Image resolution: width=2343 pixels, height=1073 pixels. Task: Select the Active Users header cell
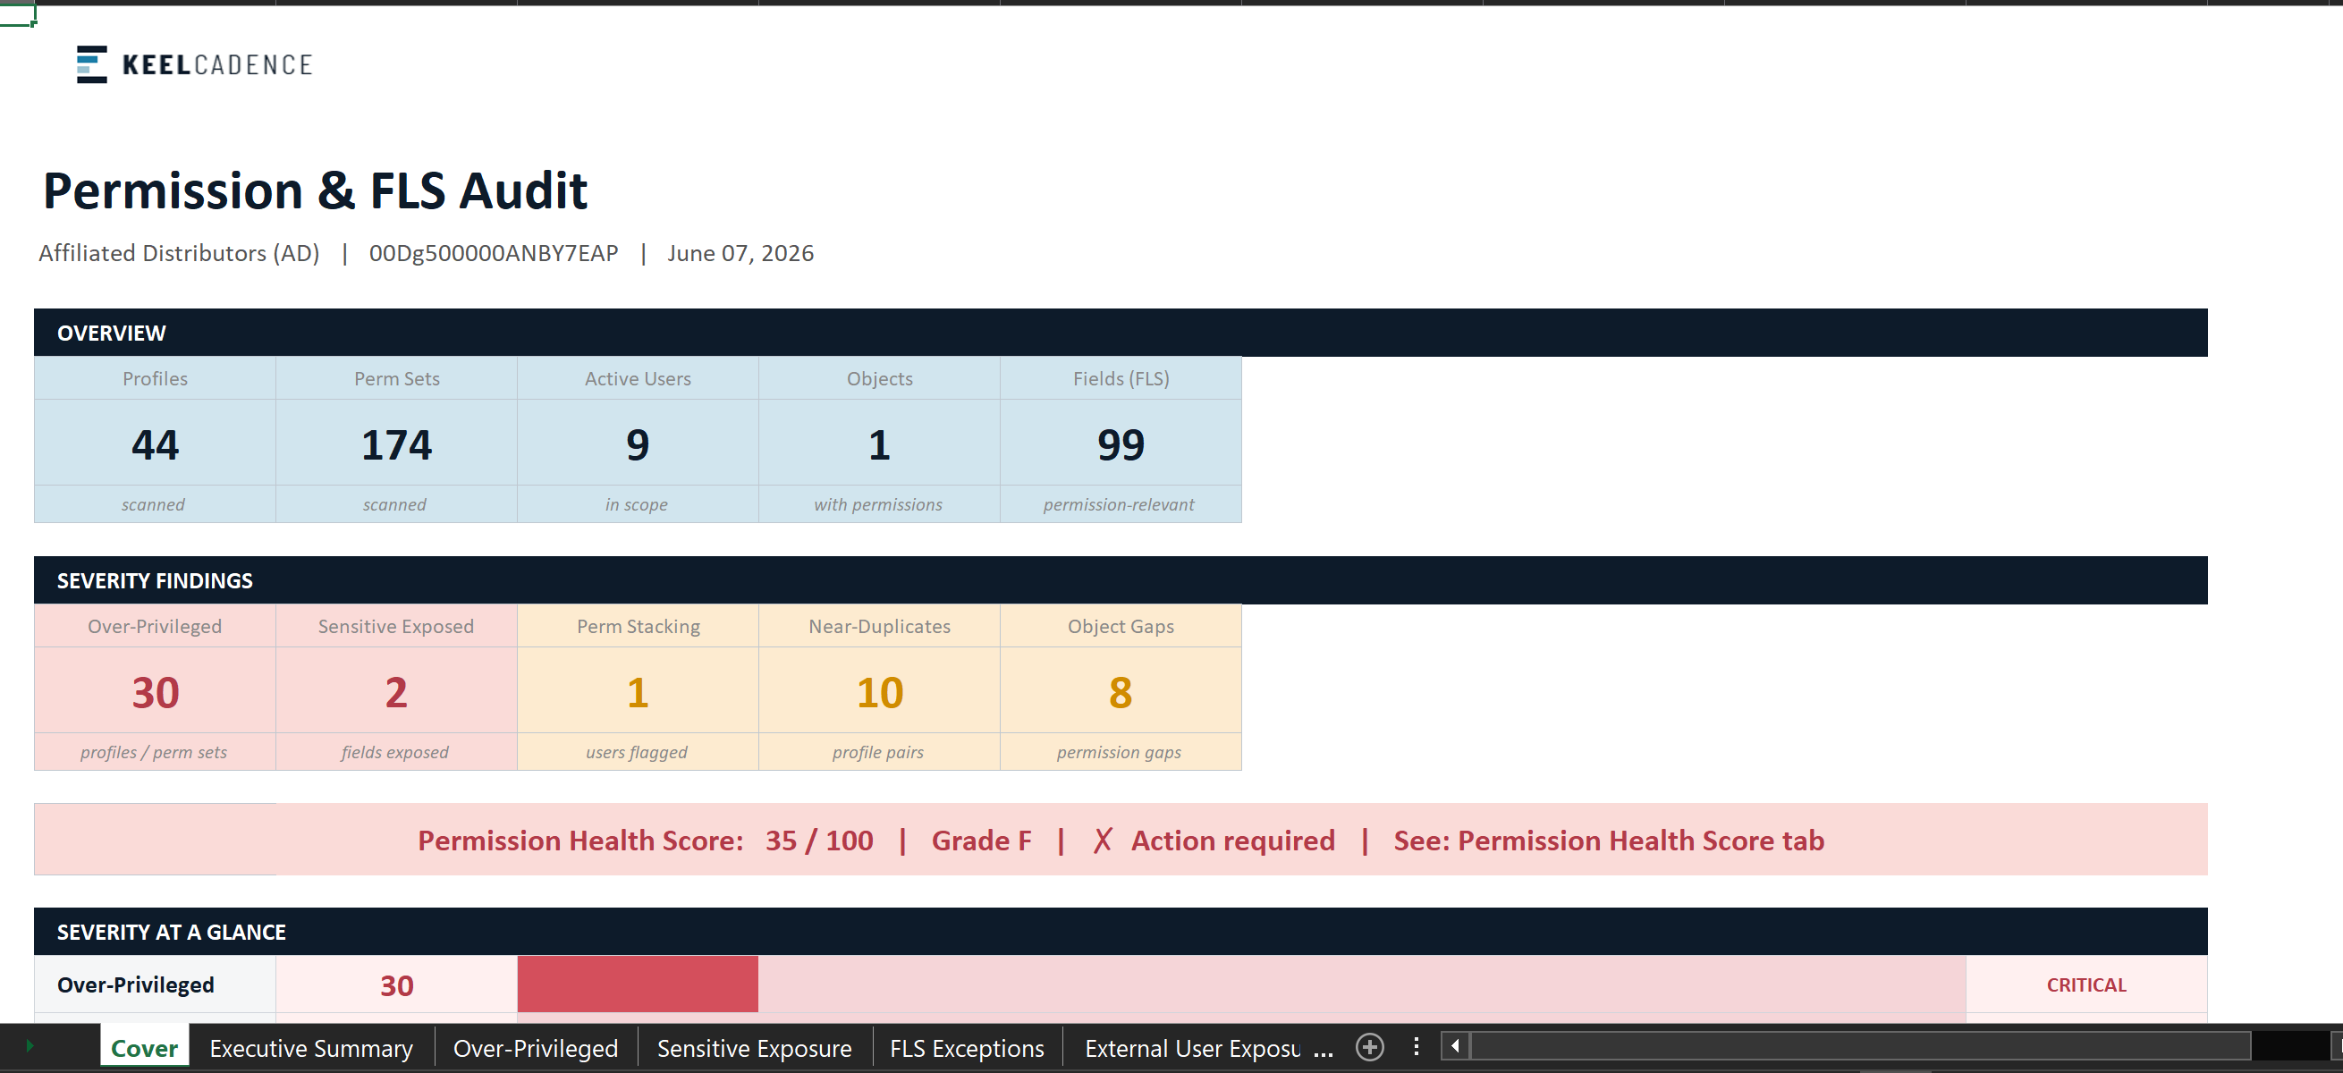638,378
